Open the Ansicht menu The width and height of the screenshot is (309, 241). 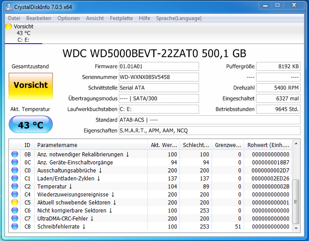click(94, 18)
